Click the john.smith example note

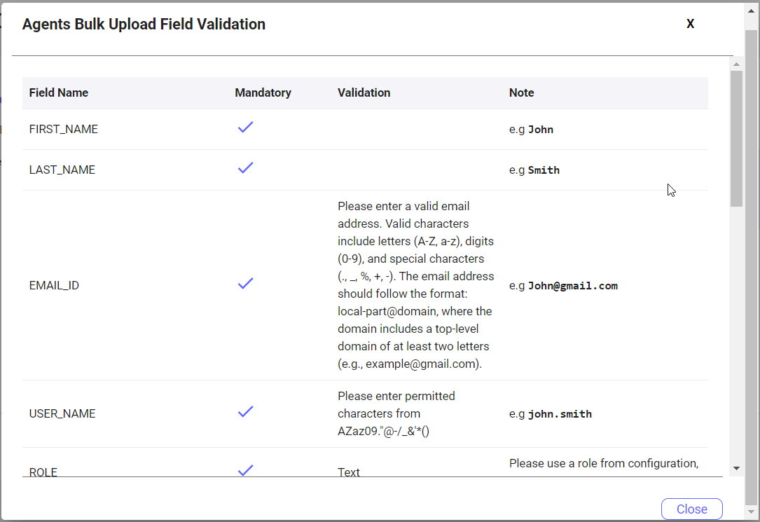point(559,414)
